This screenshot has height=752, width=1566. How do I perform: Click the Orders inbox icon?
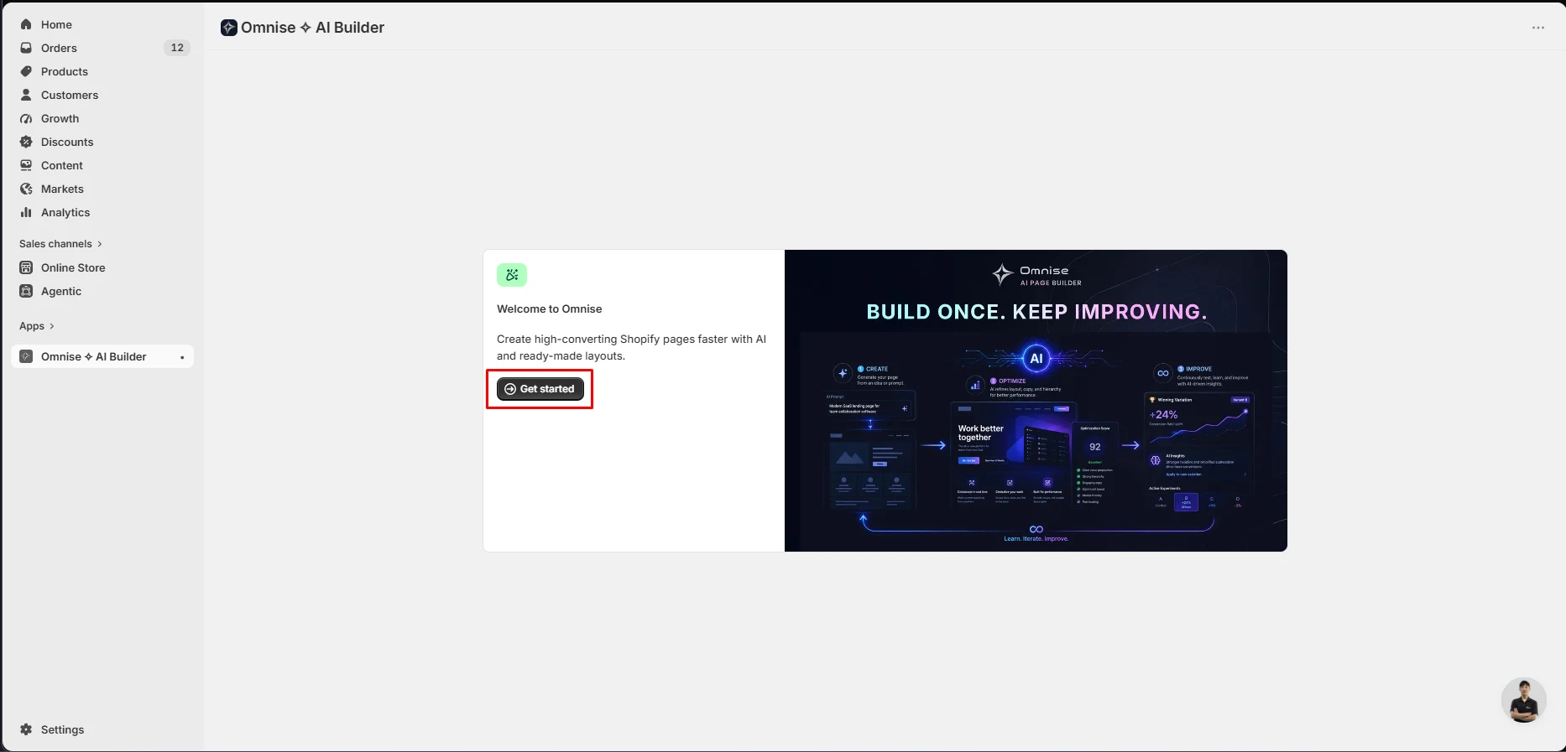26,48
